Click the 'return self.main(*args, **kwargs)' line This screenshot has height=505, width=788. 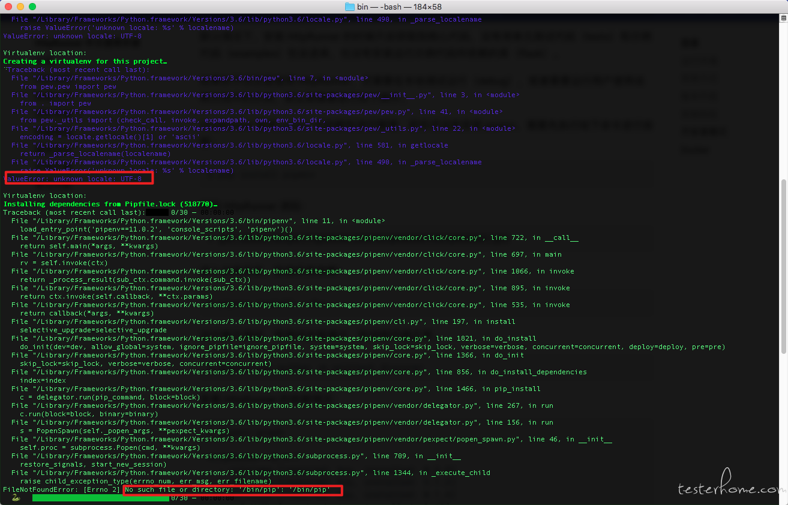(x=89, y=246)
